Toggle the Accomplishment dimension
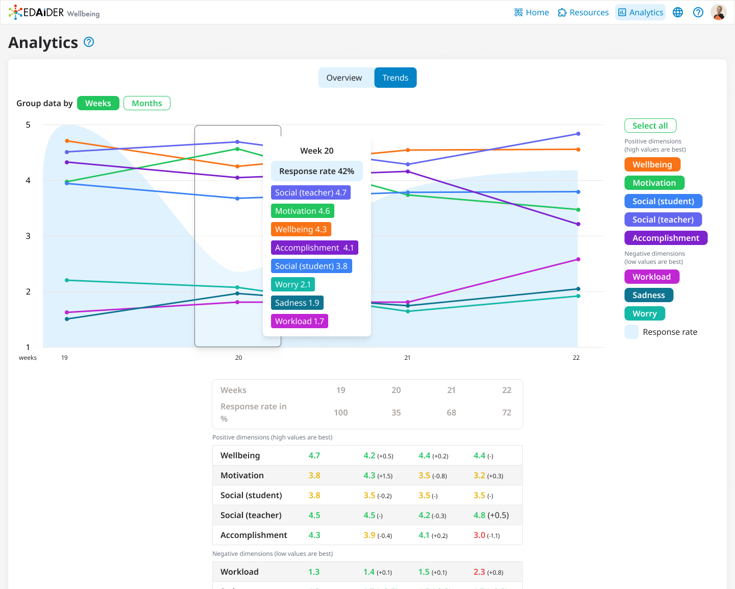 (x=666, y=238)
